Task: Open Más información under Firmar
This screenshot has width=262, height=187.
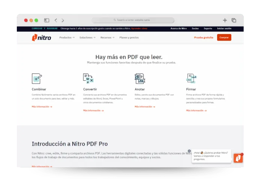Action: 196,111
